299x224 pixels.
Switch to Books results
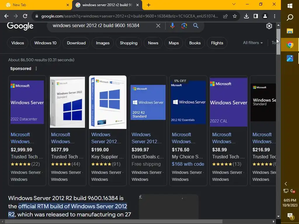(x=195, y=43)
